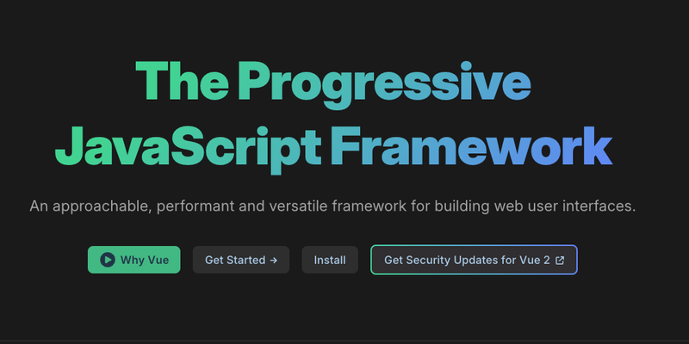Open Get Security Updates for Vue 2
The width and height of the screenshot is (689, 344).
[474, 260]
